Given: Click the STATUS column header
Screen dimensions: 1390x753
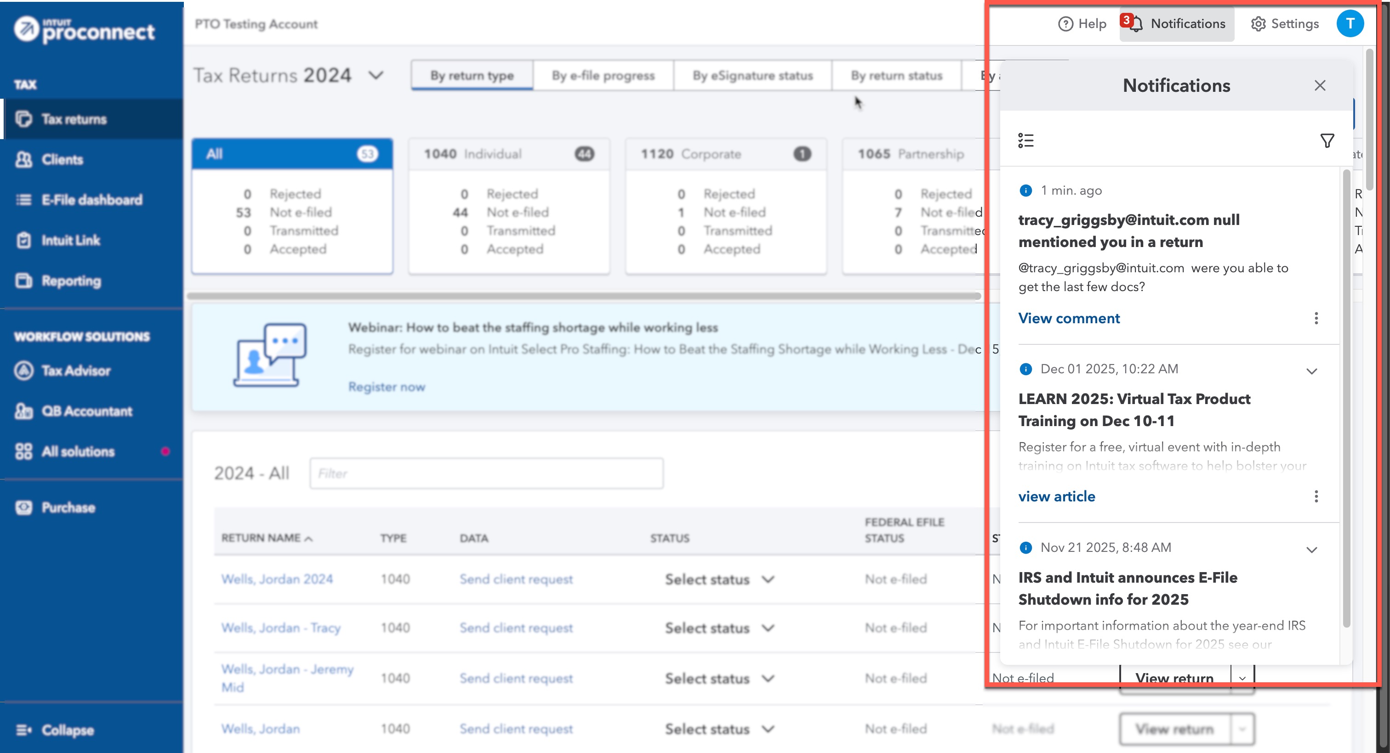Looking at the screenshot, I should [x=670, y=538].
